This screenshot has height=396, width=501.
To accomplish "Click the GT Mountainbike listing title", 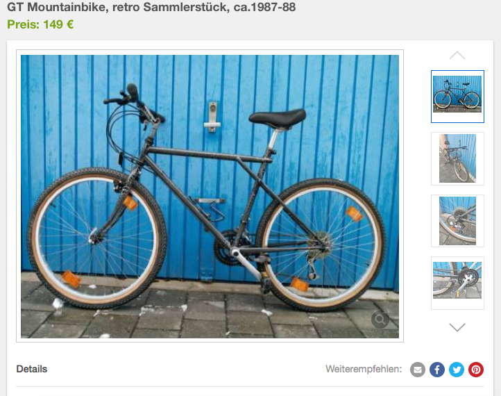I will [151, 7].
